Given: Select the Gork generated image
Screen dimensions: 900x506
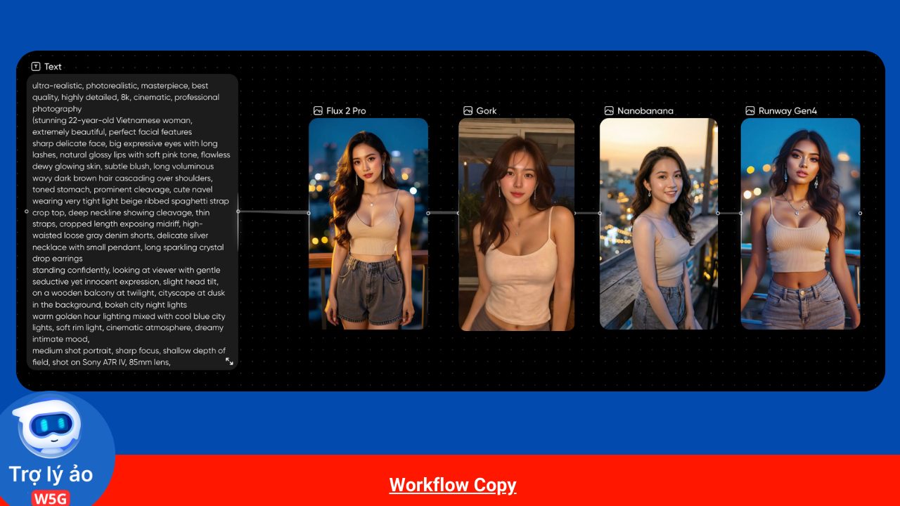Looking at the screenshot, I should (x=516, y=223).
